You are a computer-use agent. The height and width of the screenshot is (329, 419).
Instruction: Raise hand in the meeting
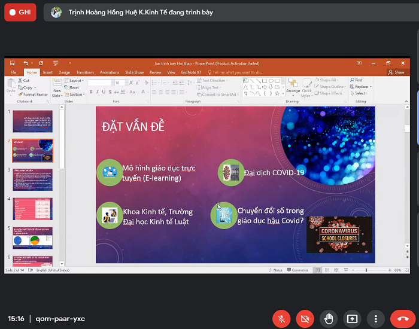point(328,319)
